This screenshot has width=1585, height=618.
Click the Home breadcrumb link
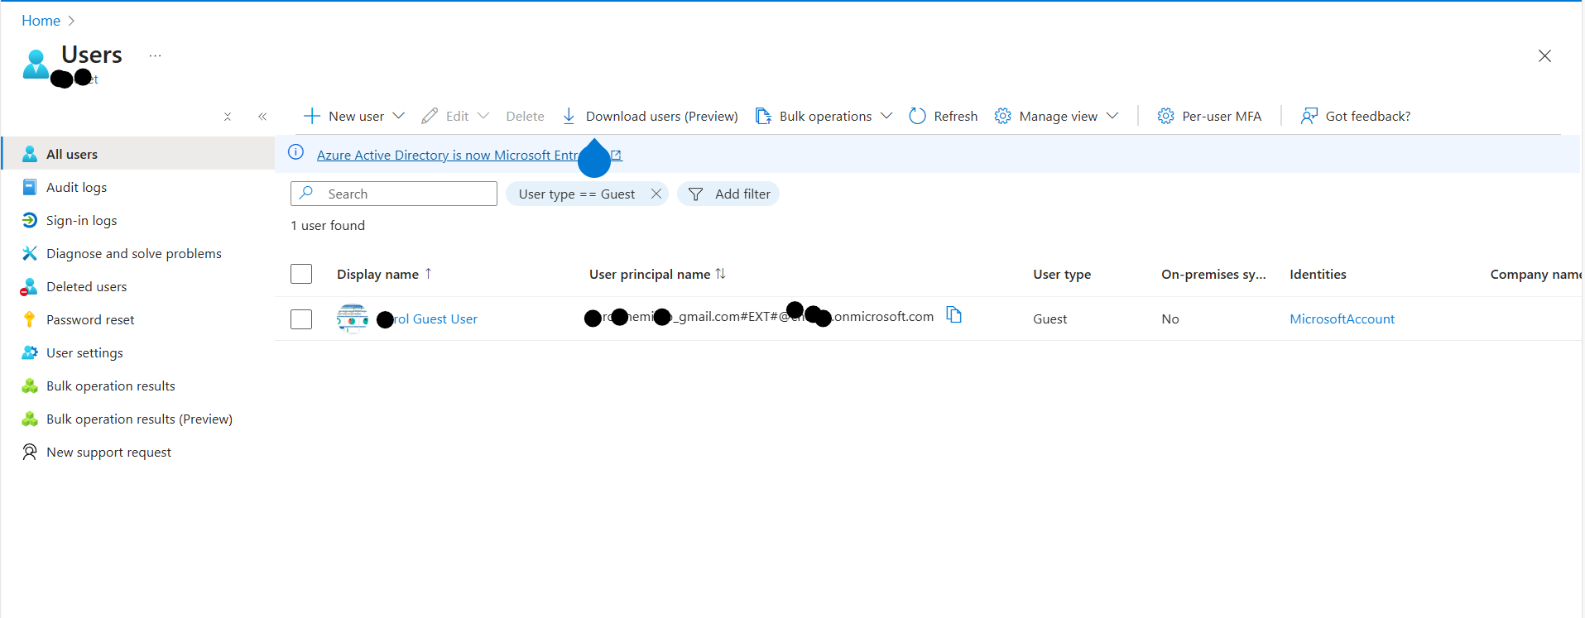(41, 21)
